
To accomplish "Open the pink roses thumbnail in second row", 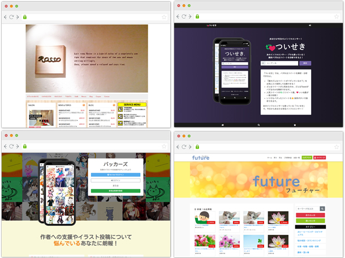I will click(x=205, y=241).
